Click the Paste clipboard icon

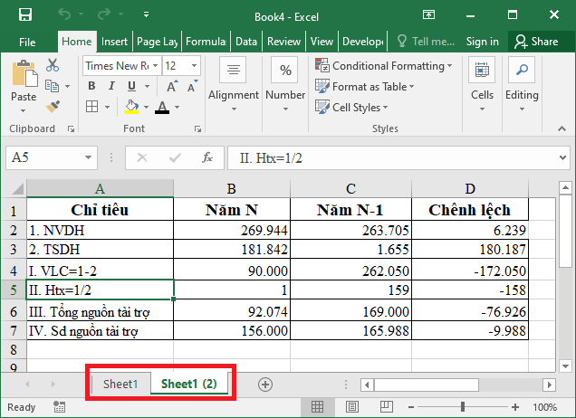(24, 76)
